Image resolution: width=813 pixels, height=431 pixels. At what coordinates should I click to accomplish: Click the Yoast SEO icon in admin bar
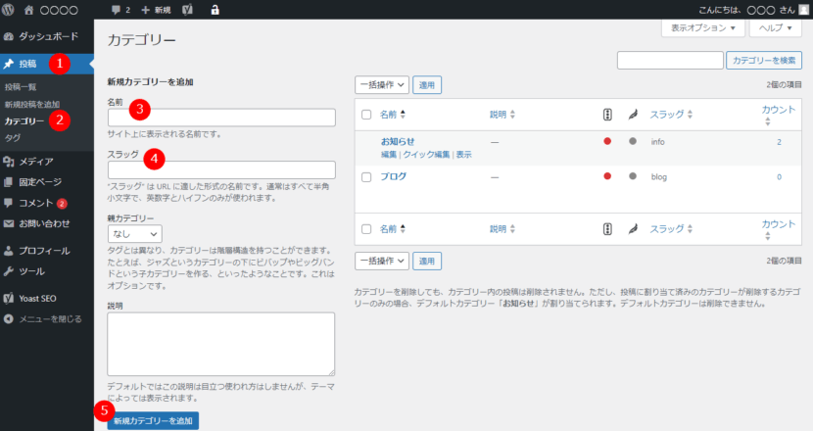(187, 9)
